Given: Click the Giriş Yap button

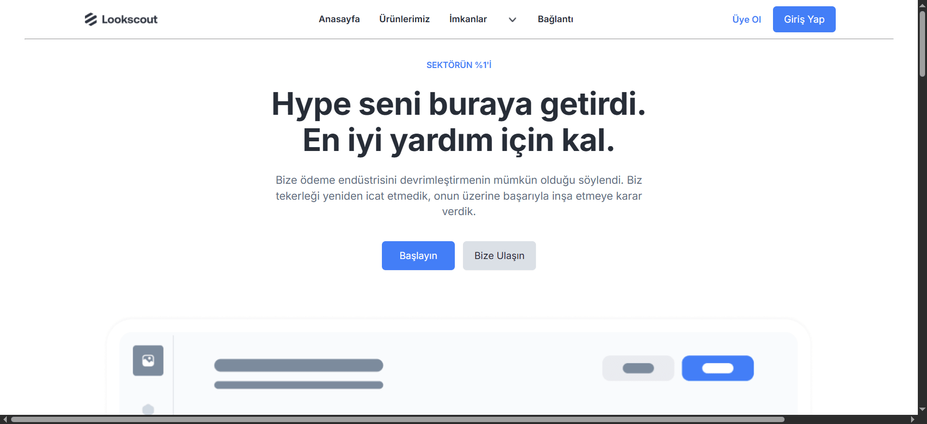Looking at the screenshot, I should 804,19.
